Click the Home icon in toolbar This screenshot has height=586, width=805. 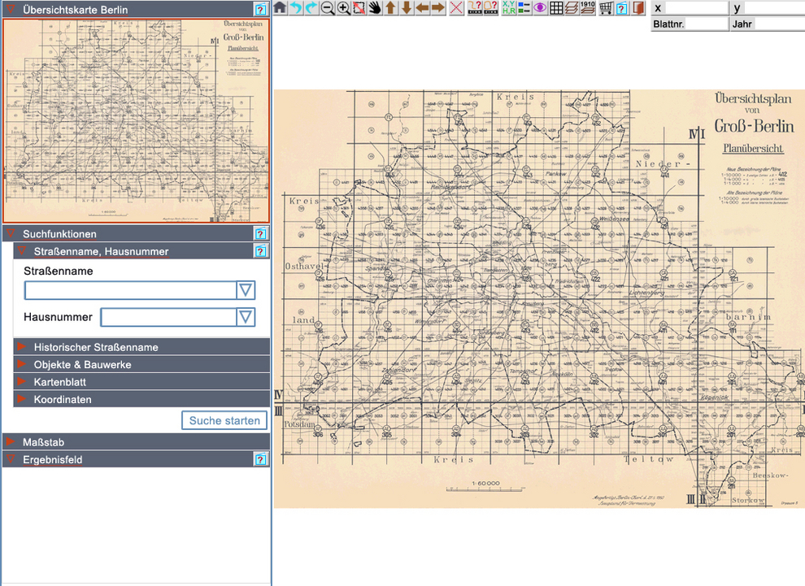click(280, 7)
